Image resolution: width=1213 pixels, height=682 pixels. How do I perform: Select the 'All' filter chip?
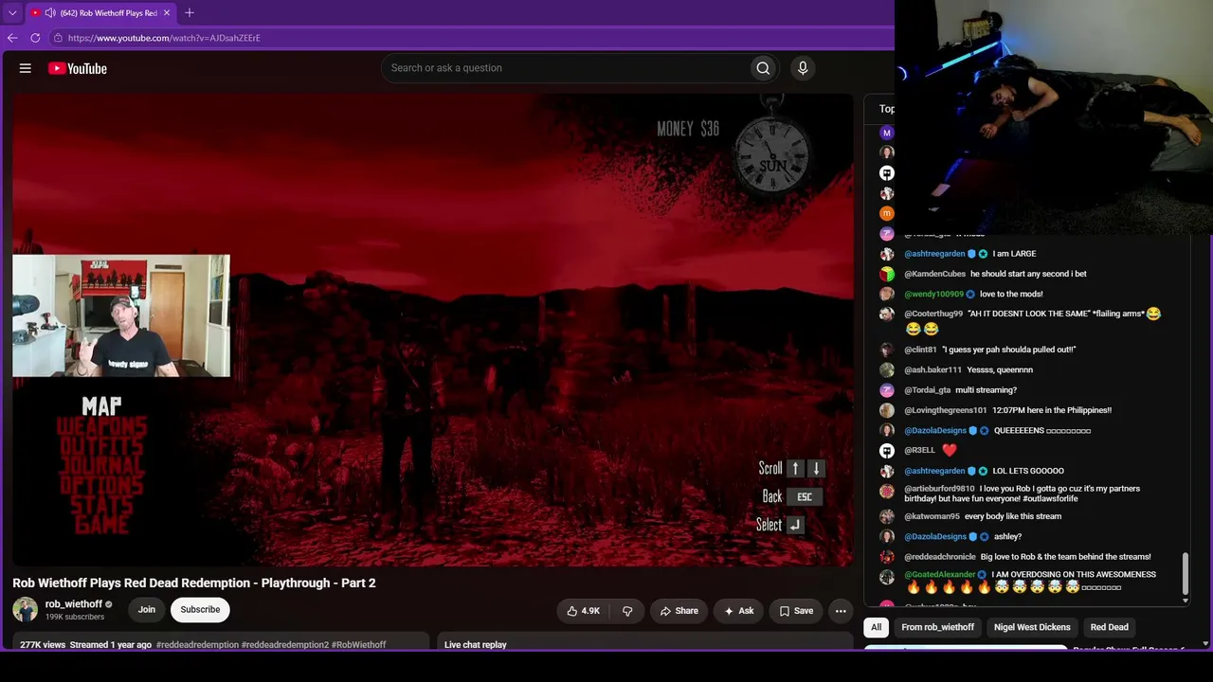tap(877, 627)
